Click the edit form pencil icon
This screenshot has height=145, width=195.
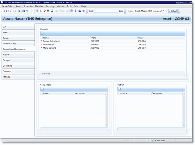166,11
